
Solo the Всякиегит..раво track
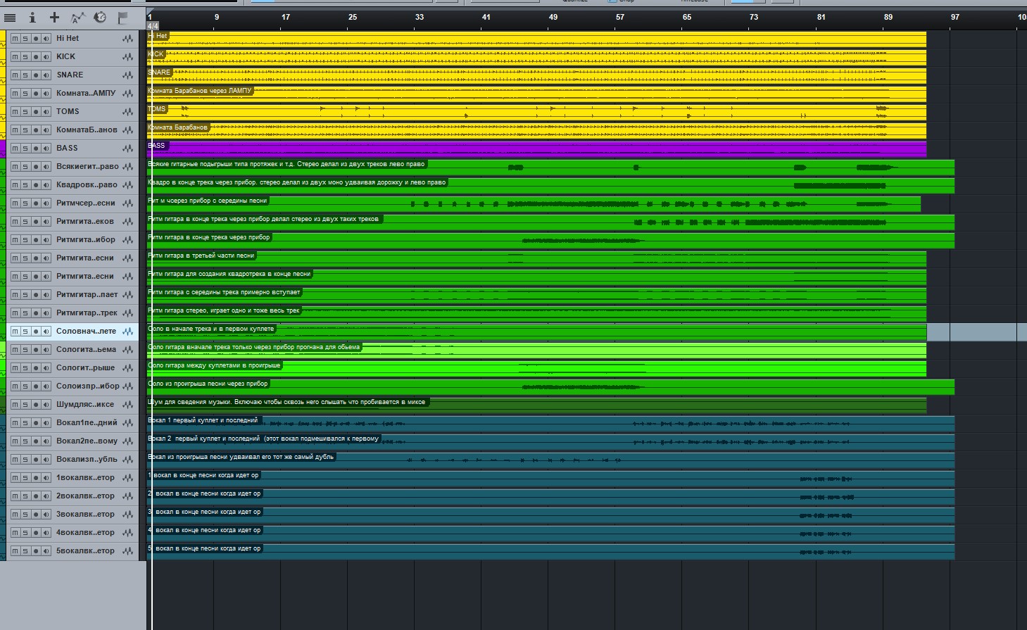[x=25, y=167]
